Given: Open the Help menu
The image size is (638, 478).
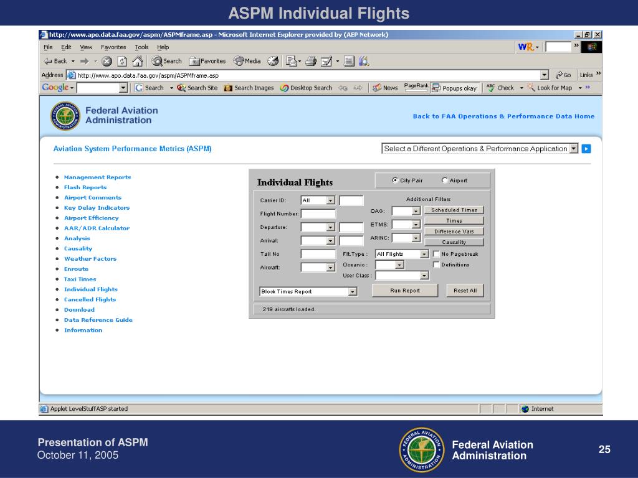Looking at the screenshot, I should [x=163, y=47].
